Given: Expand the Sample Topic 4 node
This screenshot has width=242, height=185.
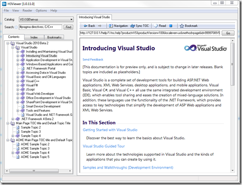Looking at the screenshot, I should pos(13,136).
